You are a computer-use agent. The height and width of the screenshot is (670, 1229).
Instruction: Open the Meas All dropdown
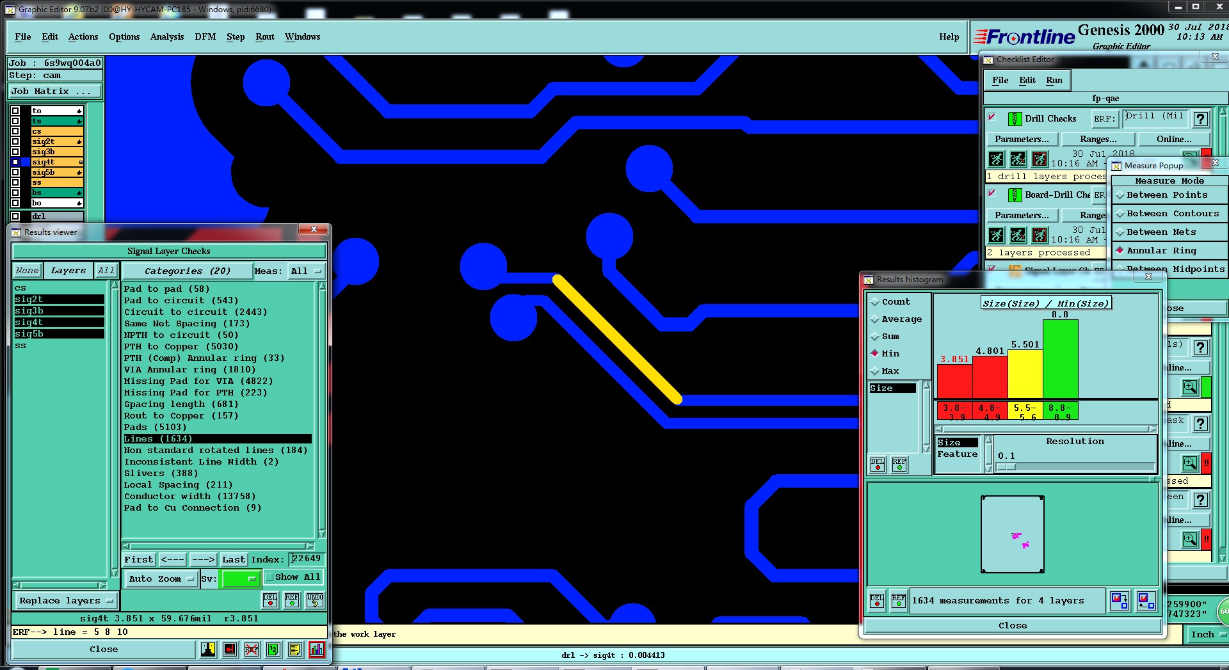pos(306,271)
